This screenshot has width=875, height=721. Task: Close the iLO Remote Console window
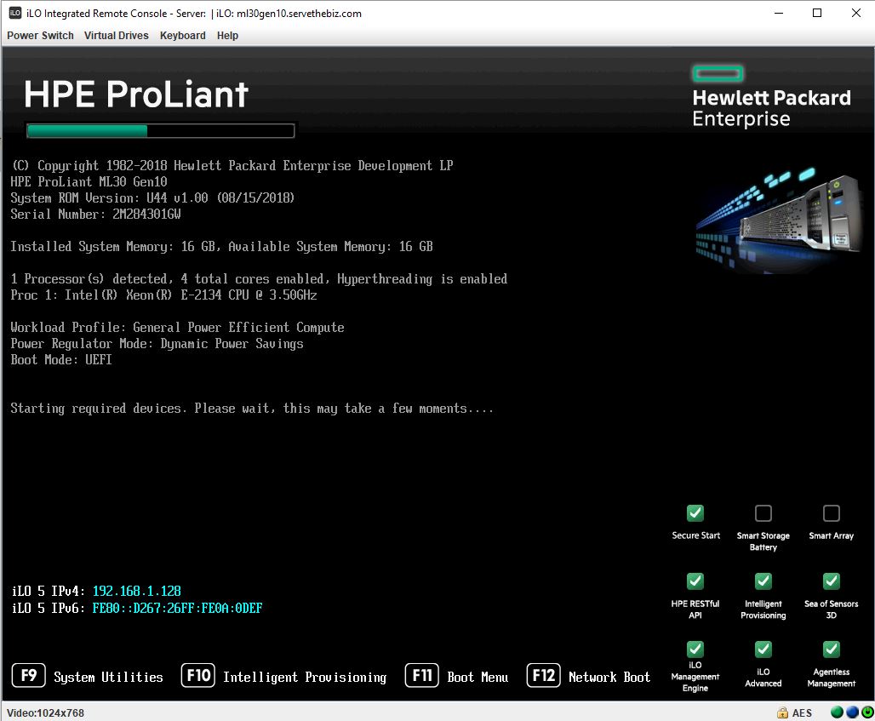(x=856, y=13)
